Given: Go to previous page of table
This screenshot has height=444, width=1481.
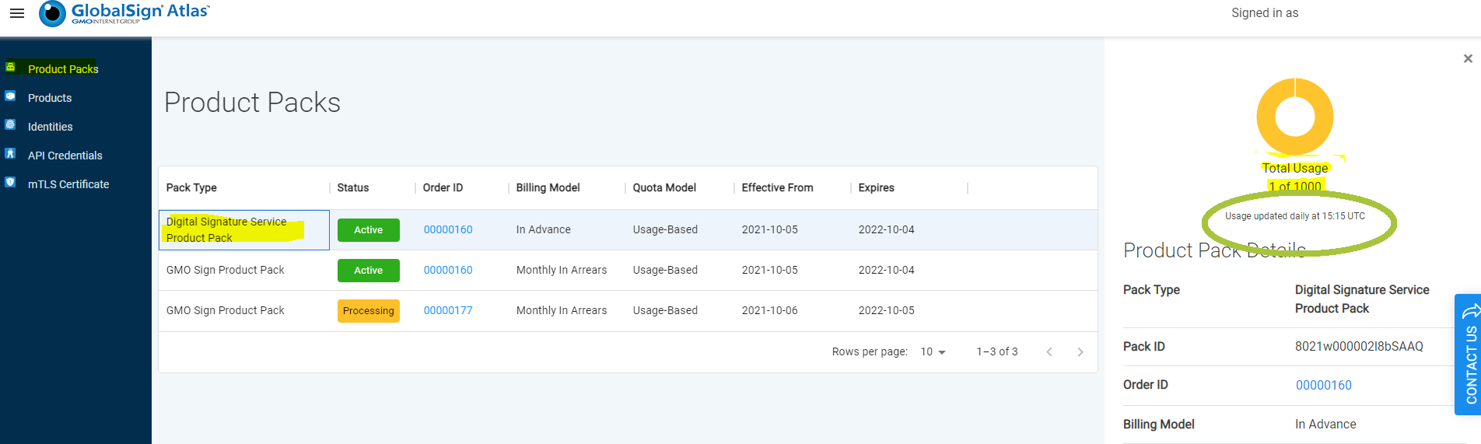Looking at the screenshot, I should click(1049, 351).
